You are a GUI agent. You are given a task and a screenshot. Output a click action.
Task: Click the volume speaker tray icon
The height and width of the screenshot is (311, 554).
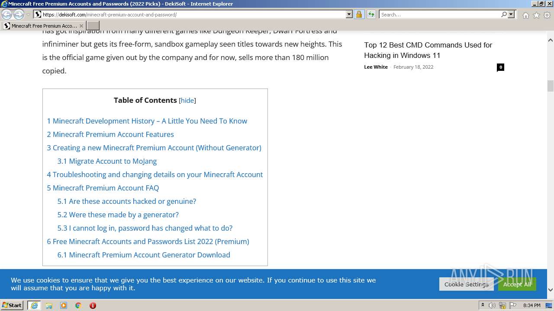pyautogui.click(x=492, y=305)
